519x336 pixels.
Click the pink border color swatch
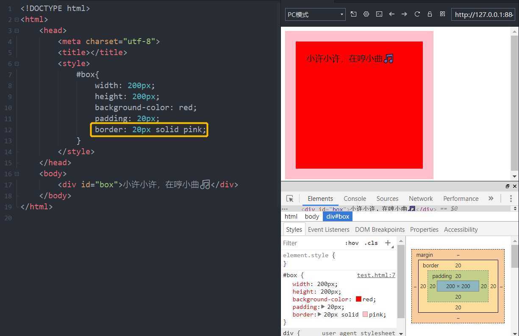tap(365, 314)
